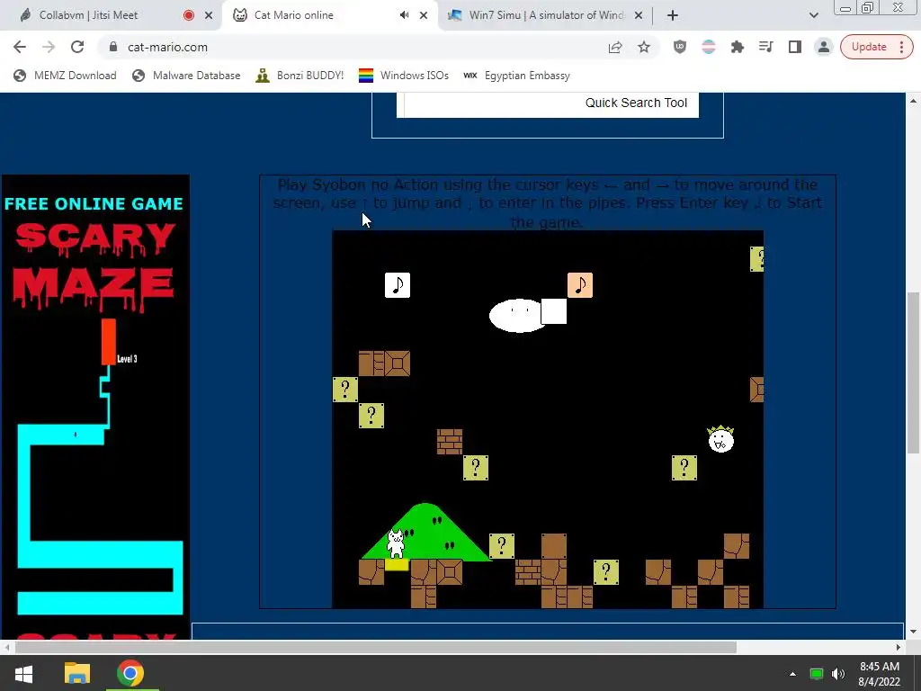Click the yellow platform under the cat

[397, 565]
